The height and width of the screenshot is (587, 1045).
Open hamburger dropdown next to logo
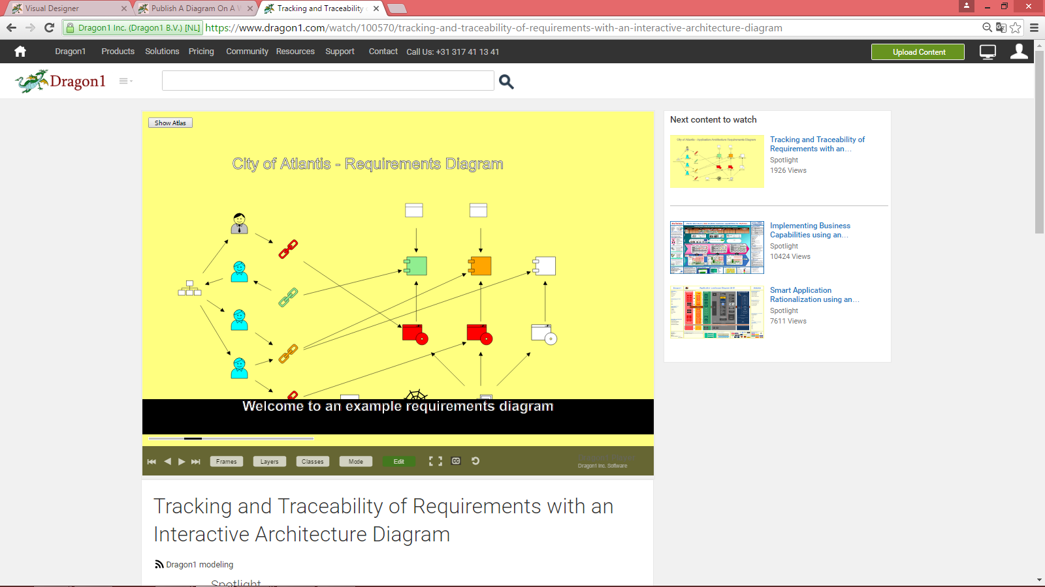pyautogui.click(x=125, y=81)
